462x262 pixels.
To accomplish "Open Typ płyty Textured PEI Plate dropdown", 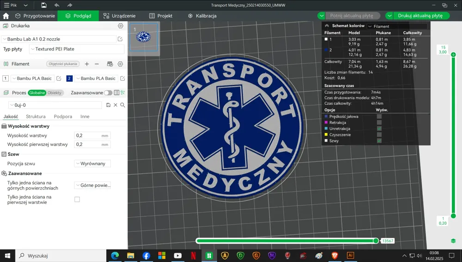I will point(77,49).
